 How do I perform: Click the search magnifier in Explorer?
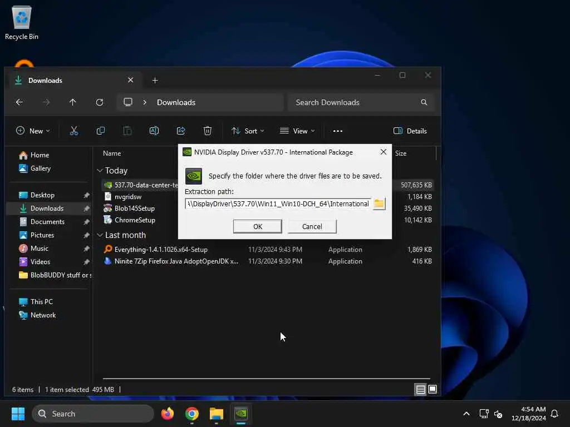click(x=424, y=102)
